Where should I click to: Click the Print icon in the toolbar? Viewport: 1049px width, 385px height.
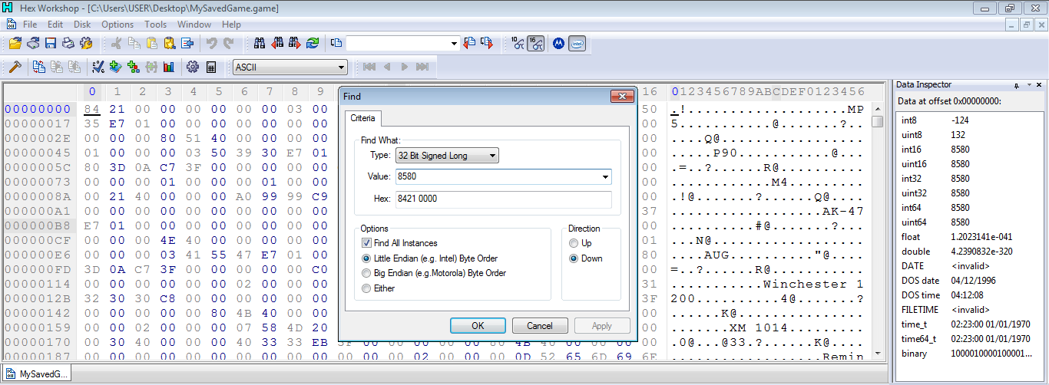68,44
